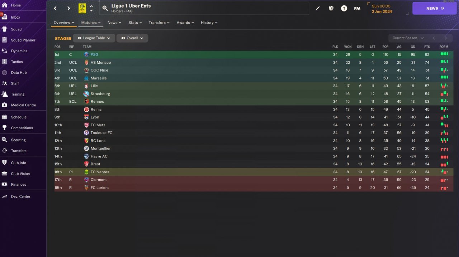Image resolution: width=459 pixels, height=257 pixels.
Task: Open the League Table view dropdown
Action: tap(94, 38)
